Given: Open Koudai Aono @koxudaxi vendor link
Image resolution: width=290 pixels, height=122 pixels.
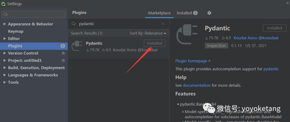Looking at the screenshot, I should [x=256, y=38].
